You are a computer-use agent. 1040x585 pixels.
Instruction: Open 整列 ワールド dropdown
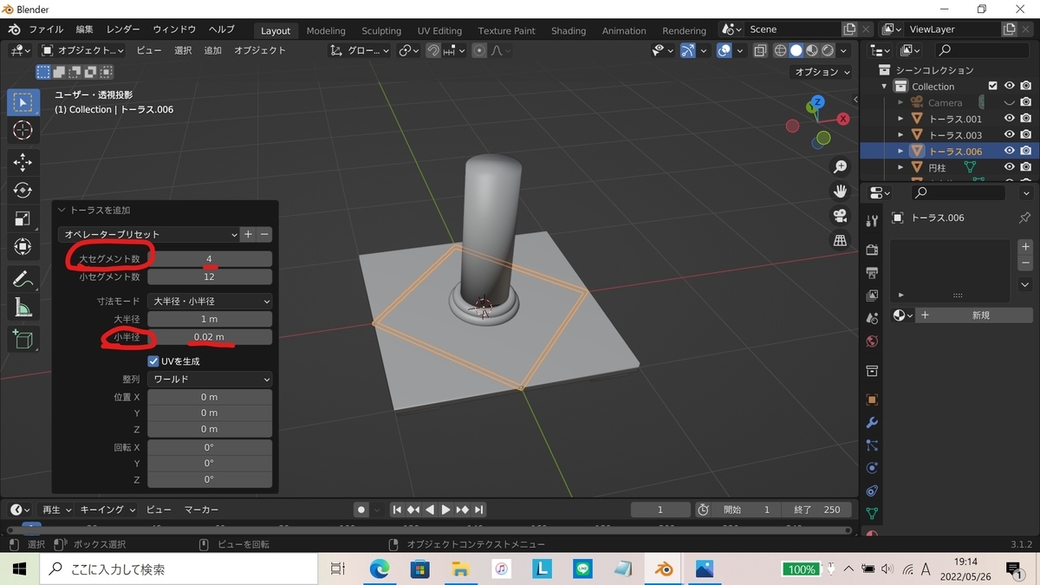(x=210, y=379)
